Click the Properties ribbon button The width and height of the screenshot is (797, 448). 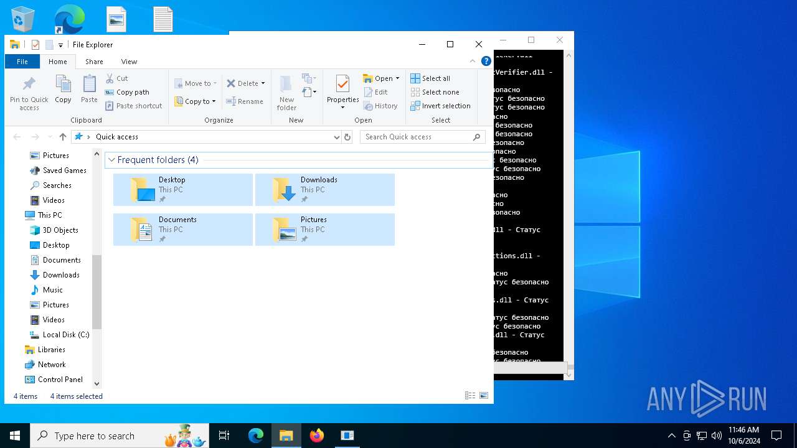pyautogui.click(x=342, y=93)
